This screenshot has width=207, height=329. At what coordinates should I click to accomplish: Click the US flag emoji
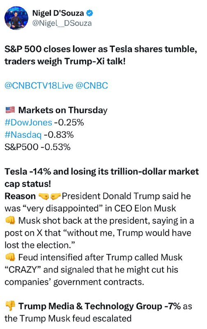tap(10, 110)
